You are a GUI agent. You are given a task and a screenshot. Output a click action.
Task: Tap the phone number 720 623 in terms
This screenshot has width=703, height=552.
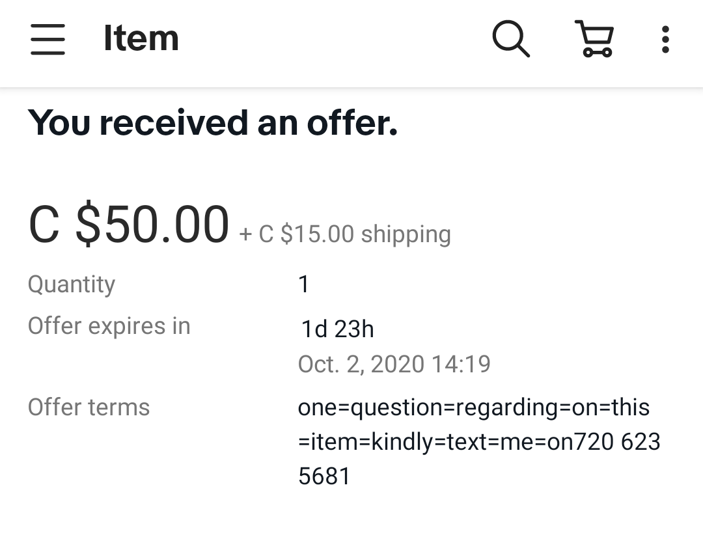(616, 442)
